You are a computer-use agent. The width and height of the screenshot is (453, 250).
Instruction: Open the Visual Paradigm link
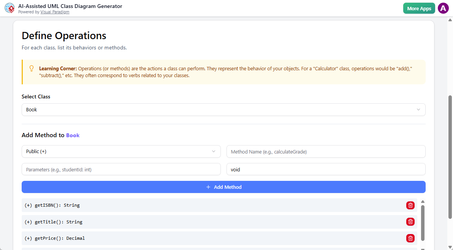pyautogui.click(x=55, y=12)
